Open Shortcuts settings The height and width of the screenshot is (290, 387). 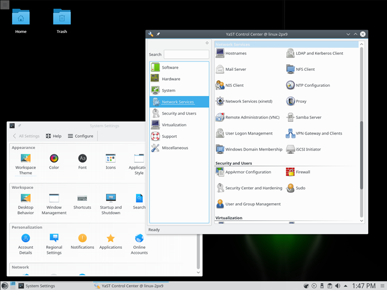click(82, 202)
